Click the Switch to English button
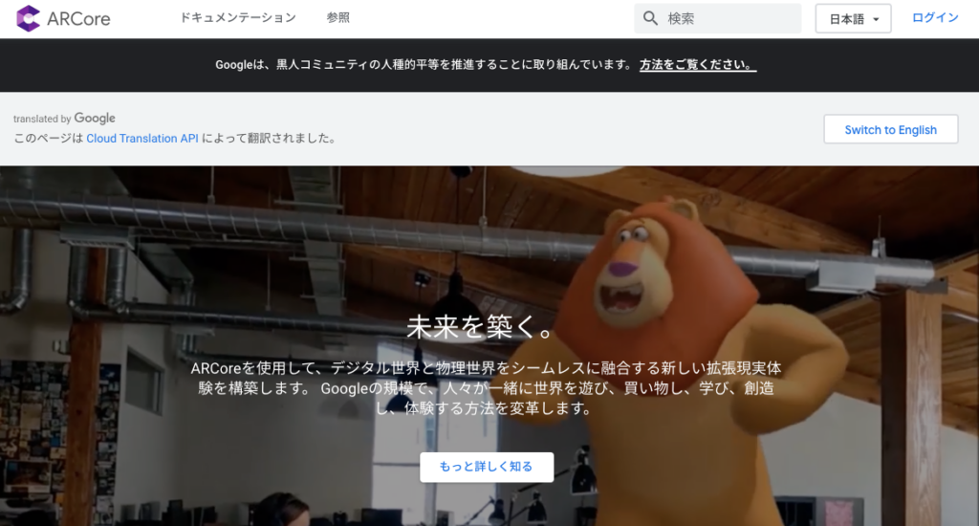 click(890, 129)
